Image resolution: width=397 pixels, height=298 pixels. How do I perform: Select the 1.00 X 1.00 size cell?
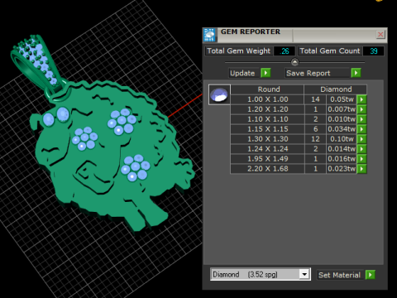coord(267,99)
